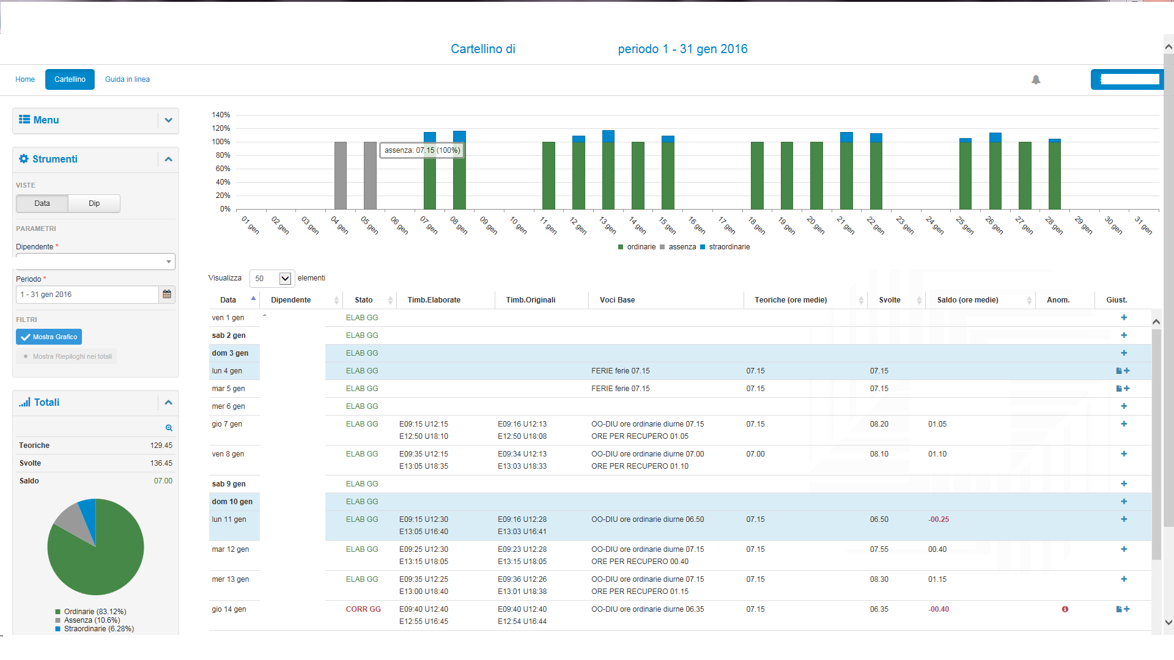1174x660 pixels.
Task: Click the blue user button in header
Action: [x=1127, y=79]
